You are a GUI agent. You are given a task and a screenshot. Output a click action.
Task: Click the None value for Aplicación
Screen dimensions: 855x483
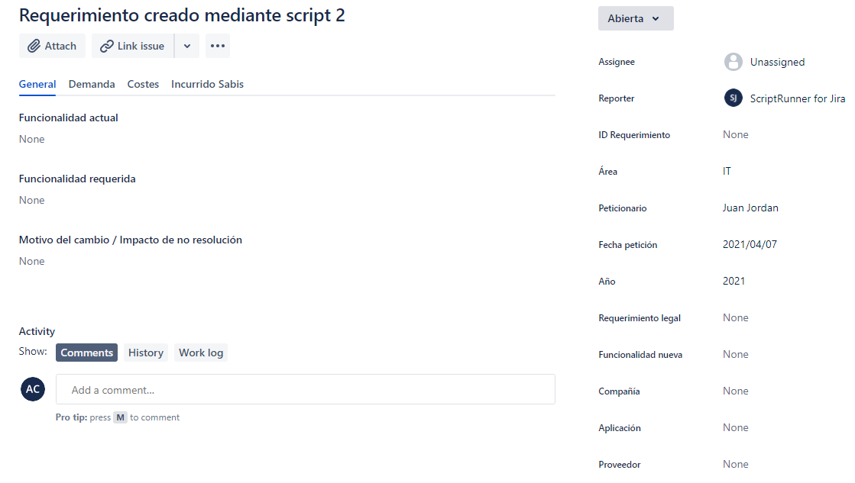click(x=736, y=427)
